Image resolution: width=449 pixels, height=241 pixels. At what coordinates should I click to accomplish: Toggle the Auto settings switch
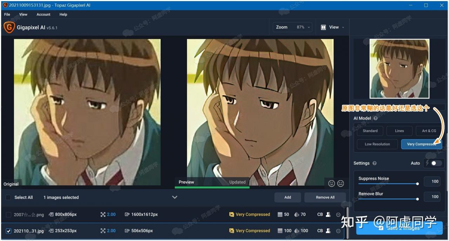click(436, 163)
